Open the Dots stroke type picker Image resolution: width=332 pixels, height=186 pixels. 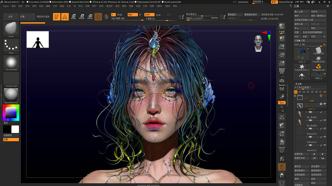tap(11, 46)
